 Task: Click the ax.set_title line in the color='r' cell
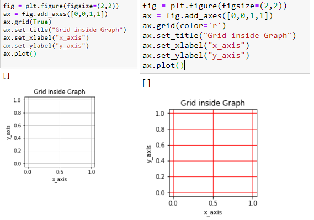coord(219,36)
